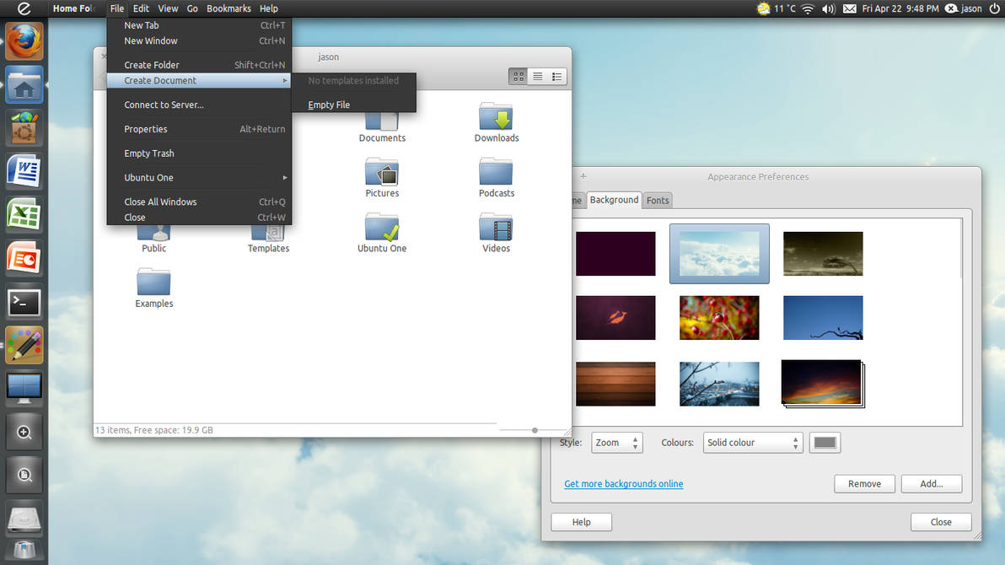1005x565 pixels.
Task: Open the Word document launcher
Action: 24,171
